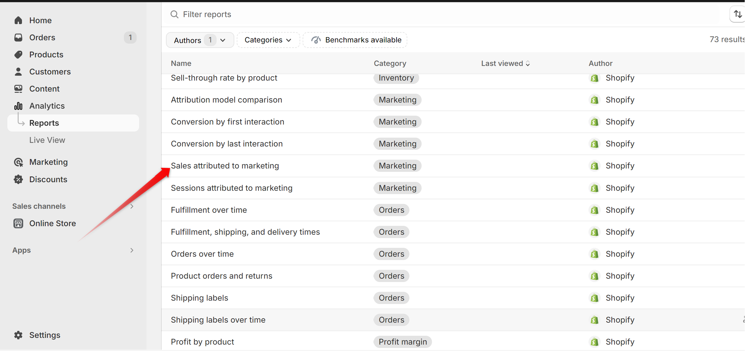Open Sales attributed to marketing report
The width and height of the screenshot is (745, 351).
[225, 166]
